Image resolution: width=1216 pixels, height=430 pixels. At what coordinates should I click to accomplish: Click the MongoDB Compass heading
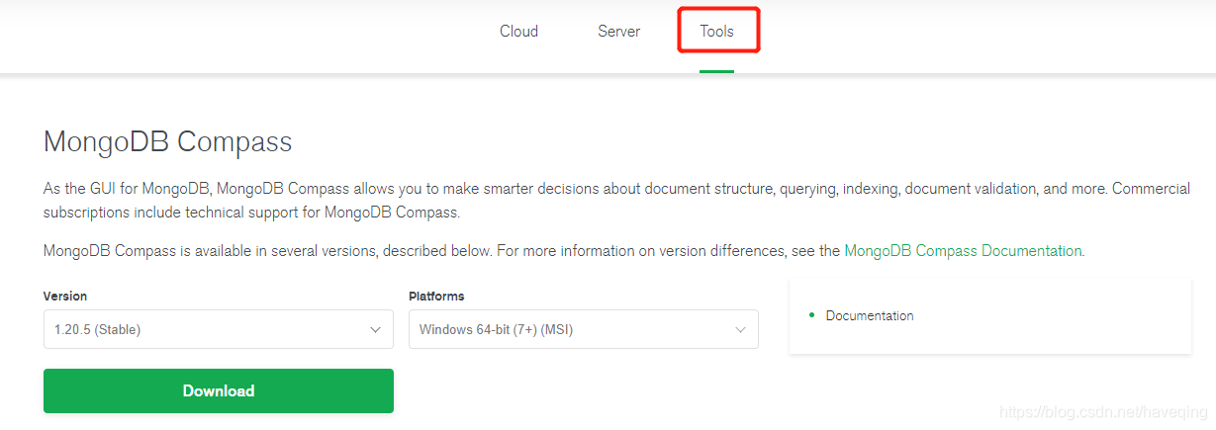coord(167,141)
